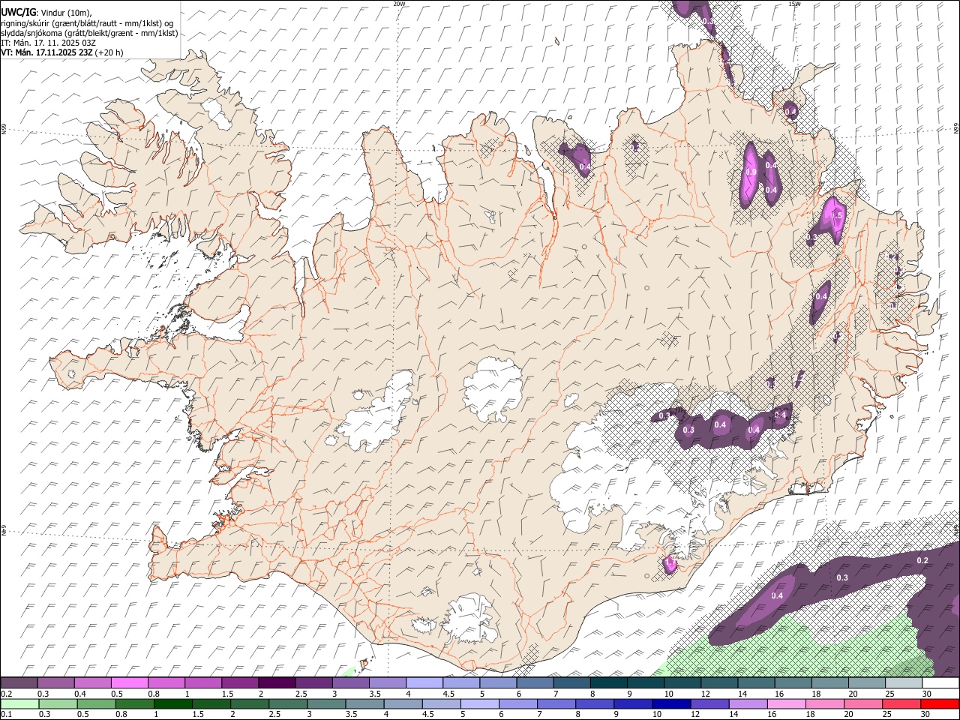This screenshot has height=720, width=960.
Task: Click upper legend swatch between 0.2 and 0.3
Action: point(19,683)
